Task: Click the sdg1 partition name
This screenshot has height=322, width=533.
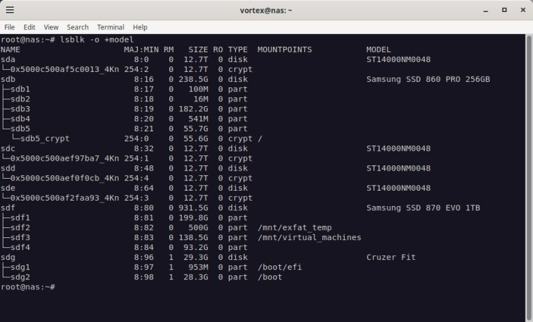Action: click(20, 267)
